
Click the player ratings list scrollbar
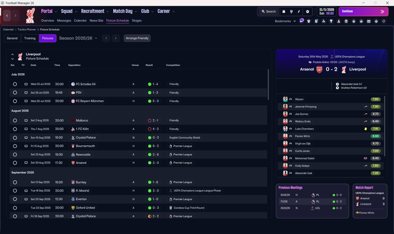coord(385,126)
